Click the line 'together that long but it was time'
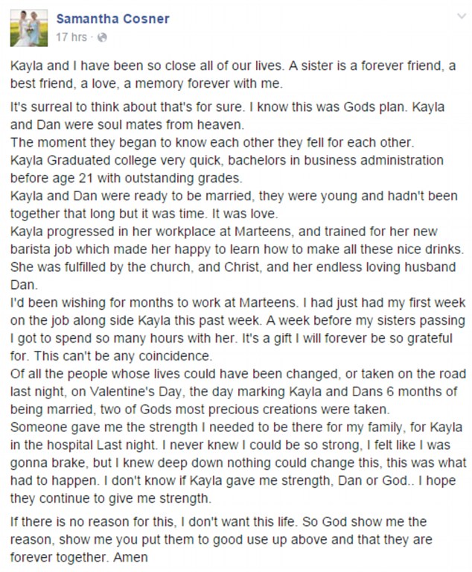The width and height of the screenshot is (472, 572). tap(144, 214)
